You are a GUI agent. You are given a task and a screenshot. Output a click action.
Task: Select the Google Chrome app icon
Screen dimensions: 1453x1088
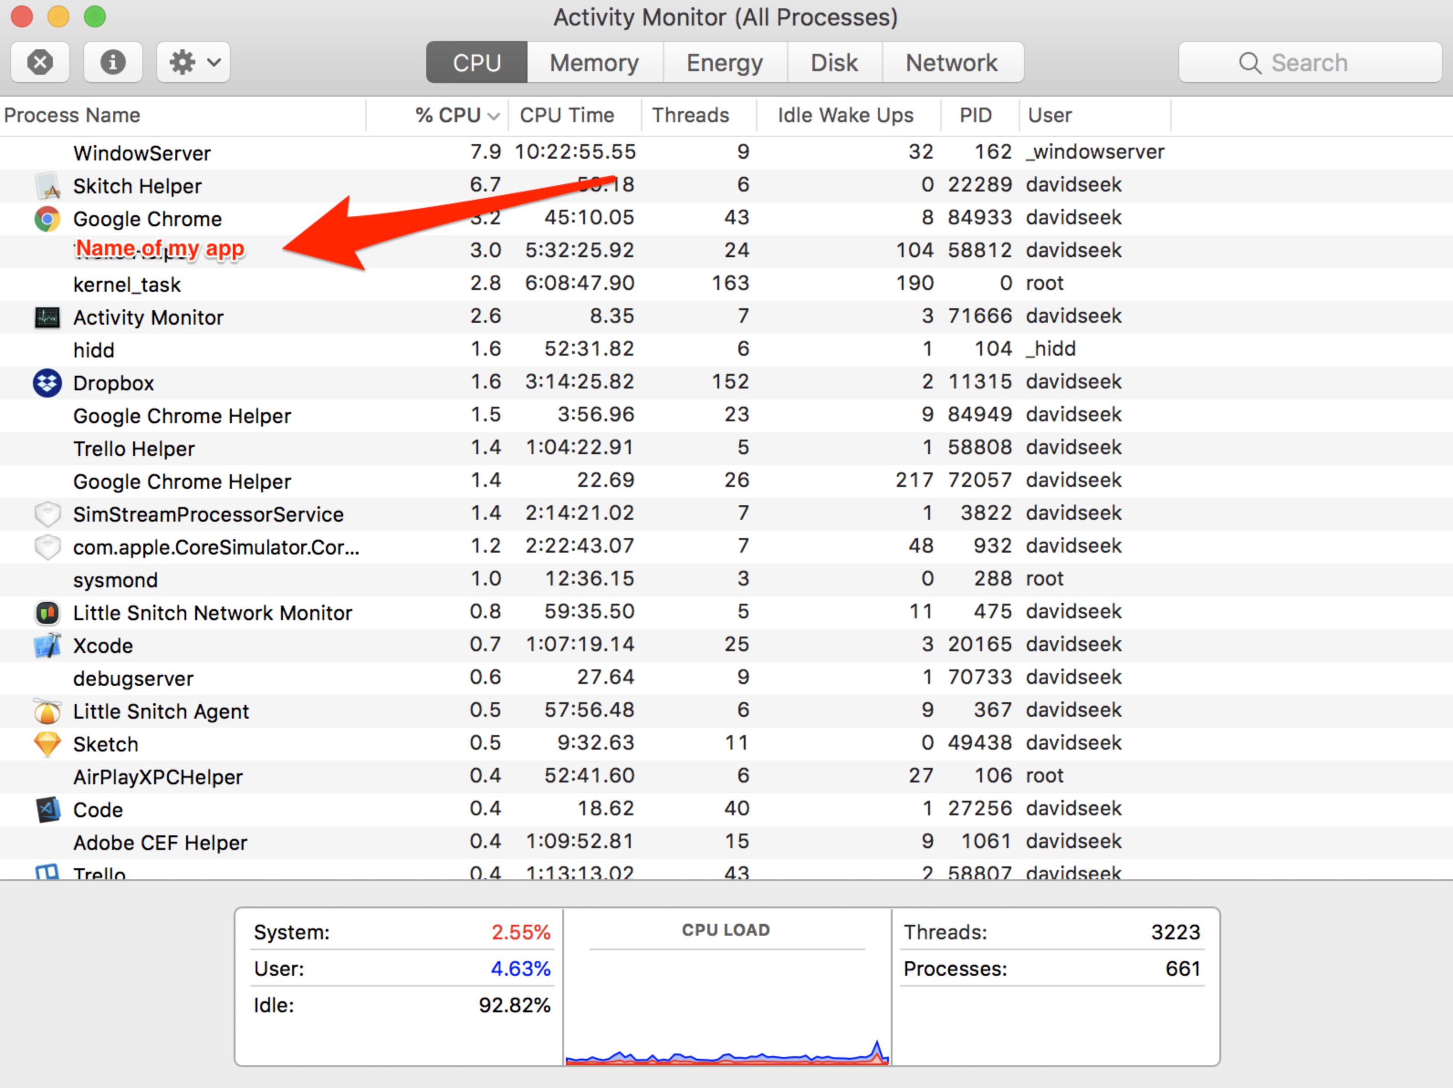[x=47, y=218]
